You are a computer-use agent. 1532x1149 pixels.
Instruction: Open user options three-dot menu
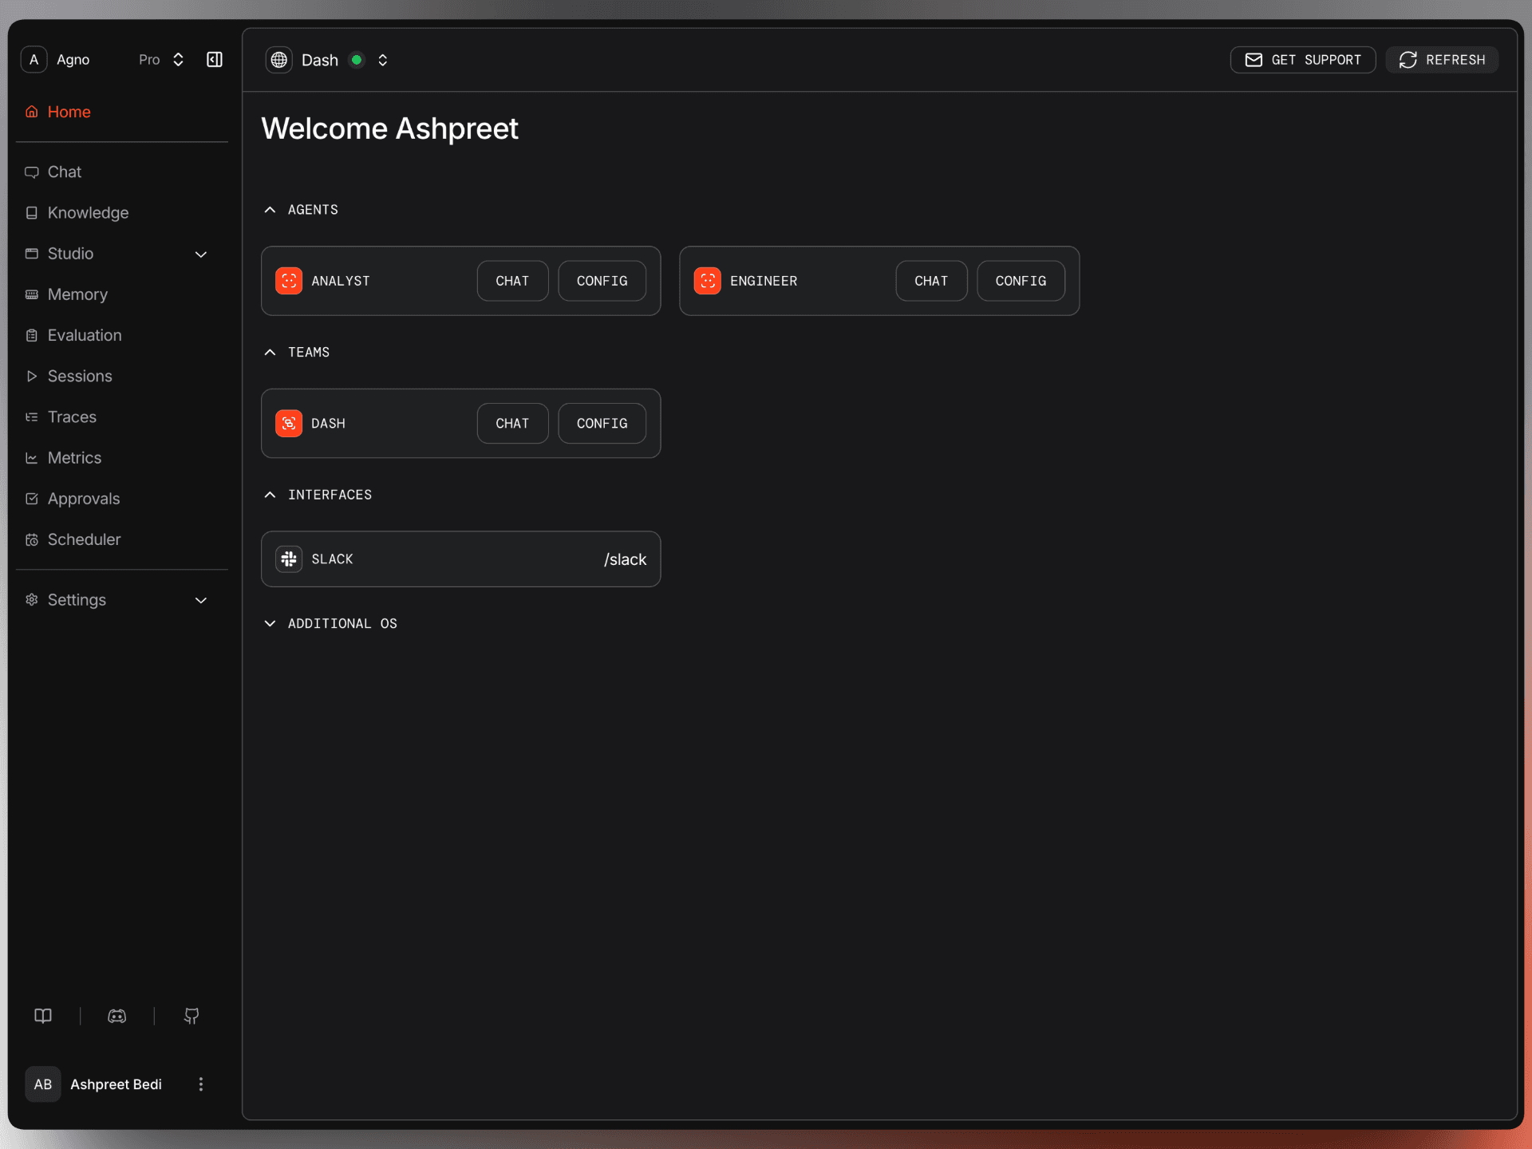pos(201,1084)
